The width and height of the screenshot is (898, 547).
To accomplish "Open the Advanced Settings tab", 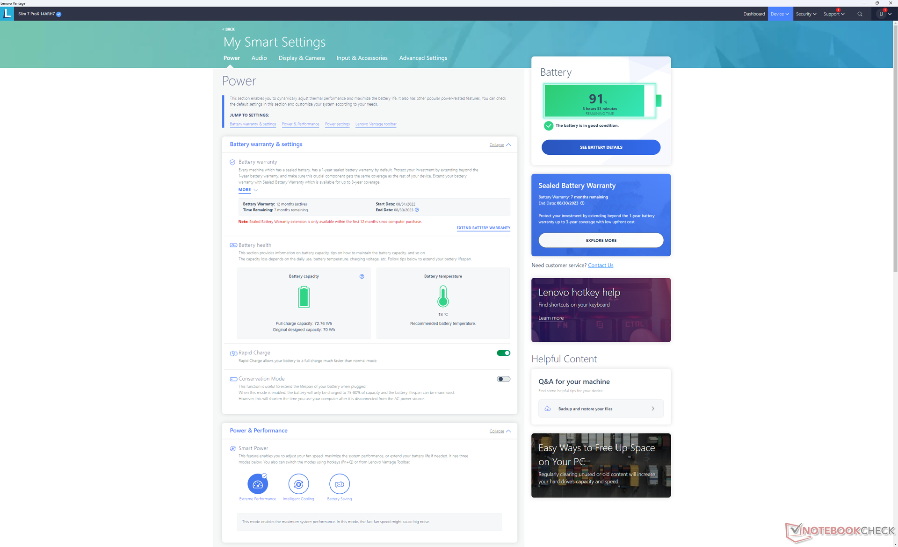I will (x=423, y=58).
